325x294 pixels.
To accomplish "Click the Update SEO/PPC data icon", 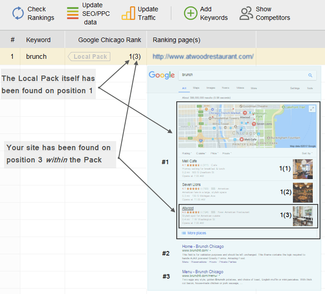I will pyautogui.click(x=72, y=13).
